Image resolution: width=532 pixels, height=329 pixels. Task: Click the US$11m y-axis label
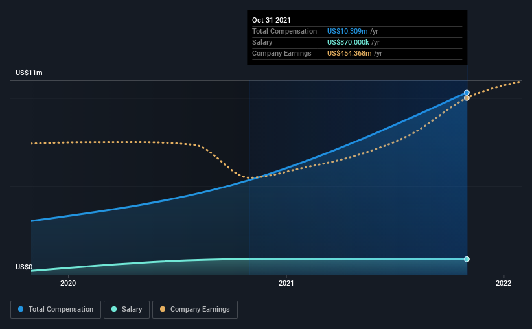coord(29,73)
